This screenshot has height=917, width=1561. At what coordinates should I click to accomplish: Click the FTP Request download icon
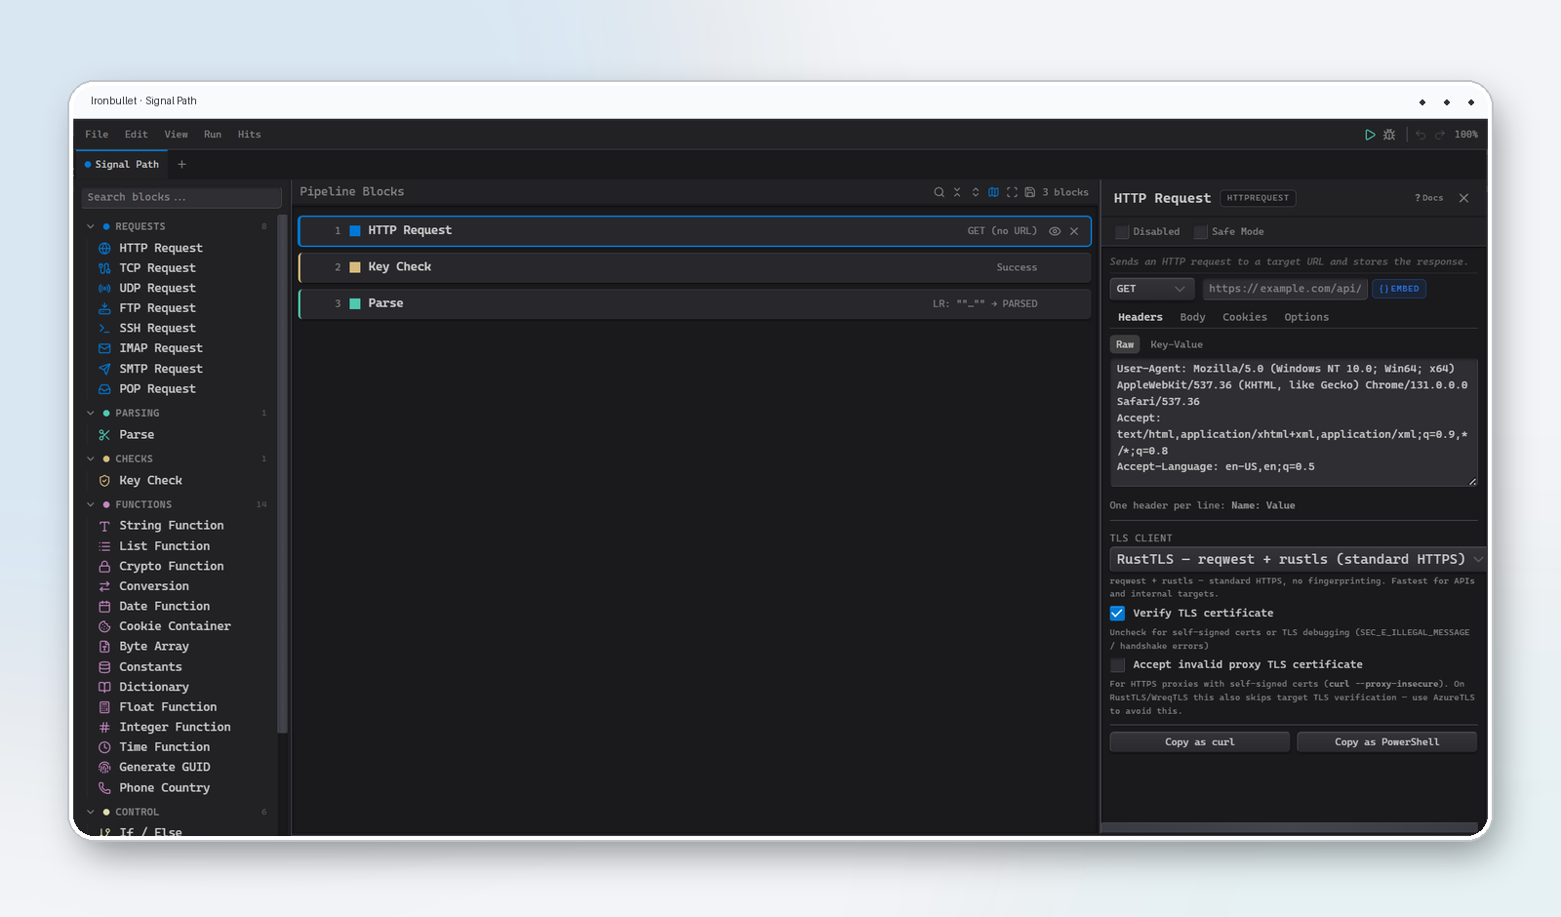tap(104, 308)
